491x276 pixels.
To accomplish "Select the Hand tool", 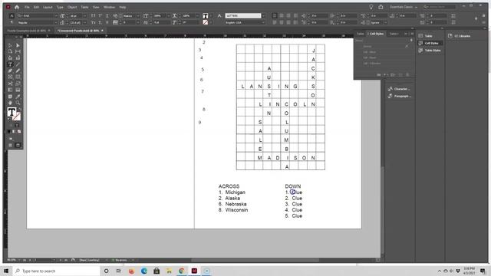I will [x=10, y=103].
